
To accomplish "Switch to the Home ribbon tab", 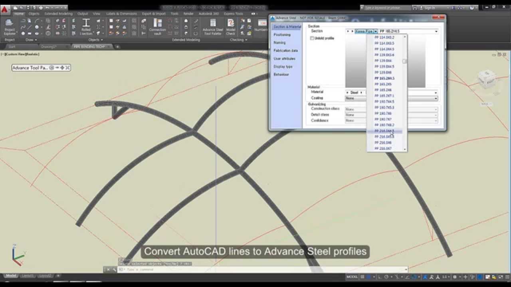I will click(x=19, y=14).
